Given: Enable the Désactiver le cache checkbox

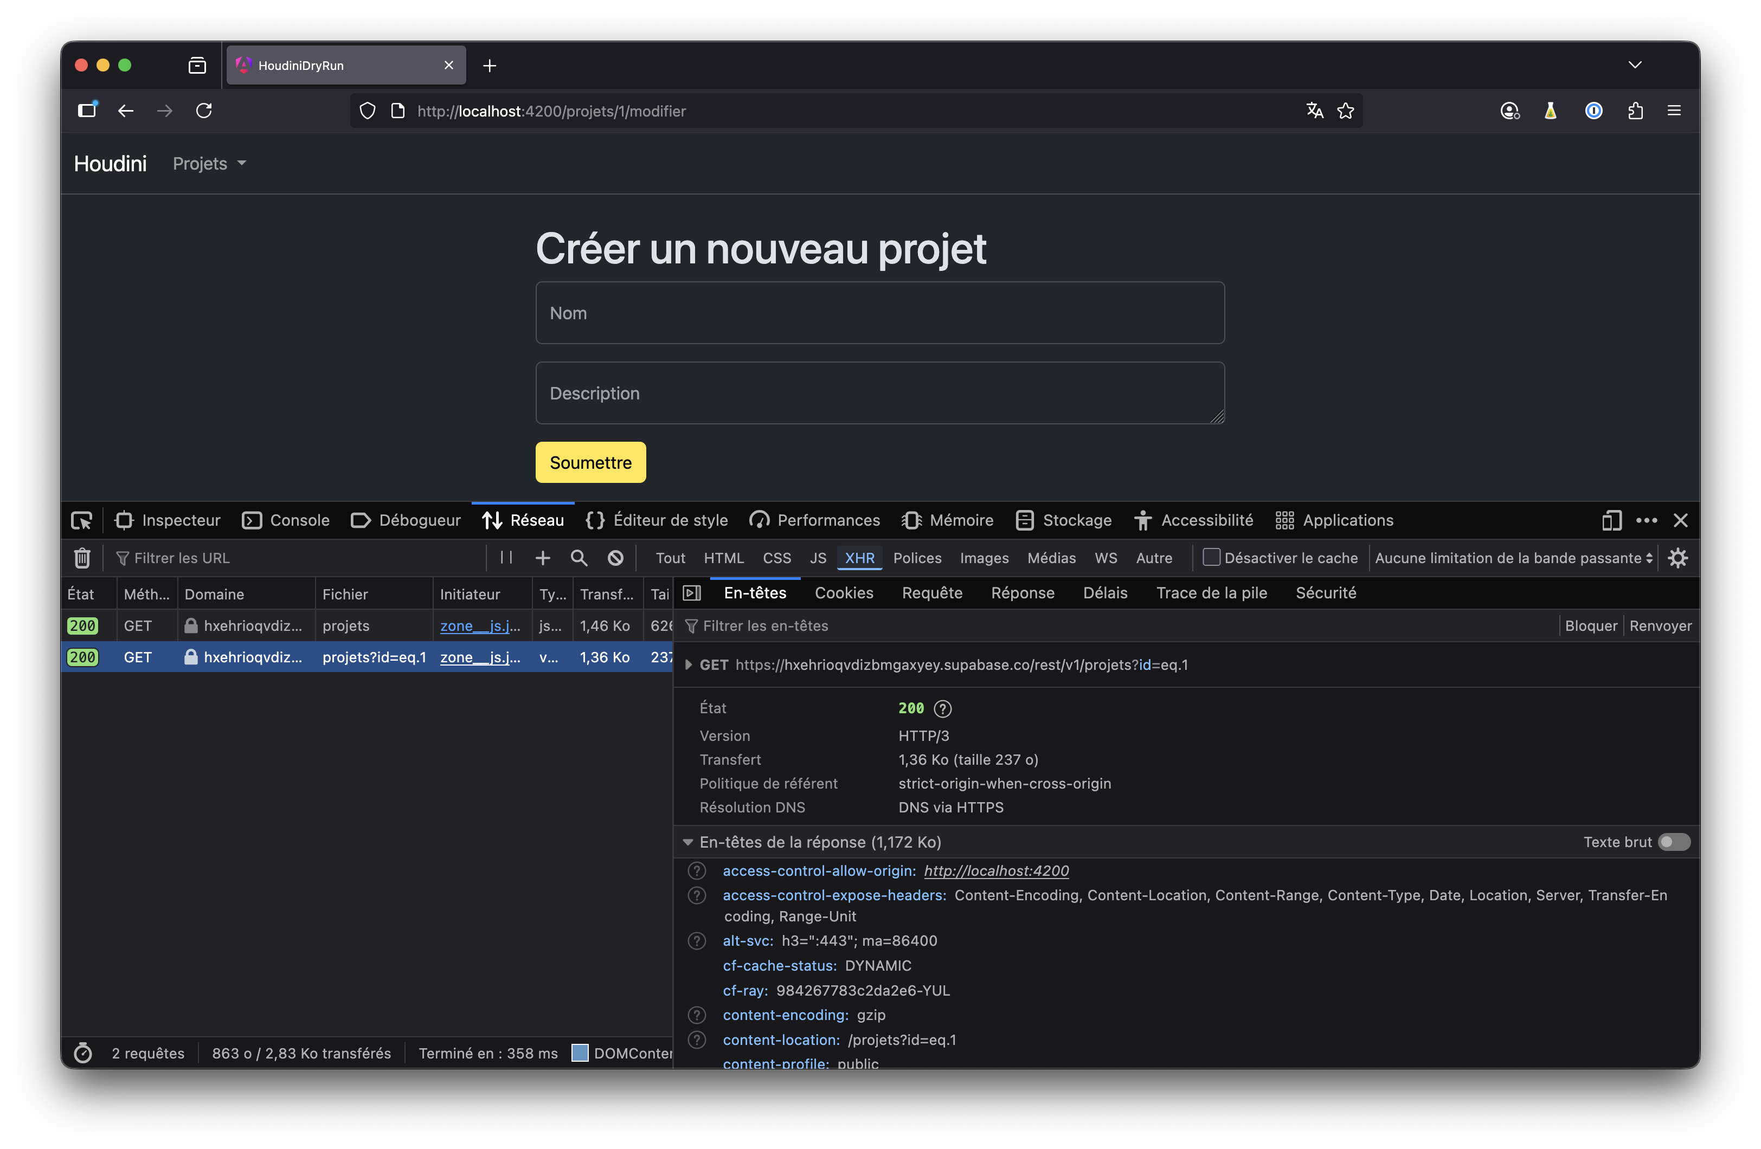Looking at the screenshot, I should [x=1211, y=557].
